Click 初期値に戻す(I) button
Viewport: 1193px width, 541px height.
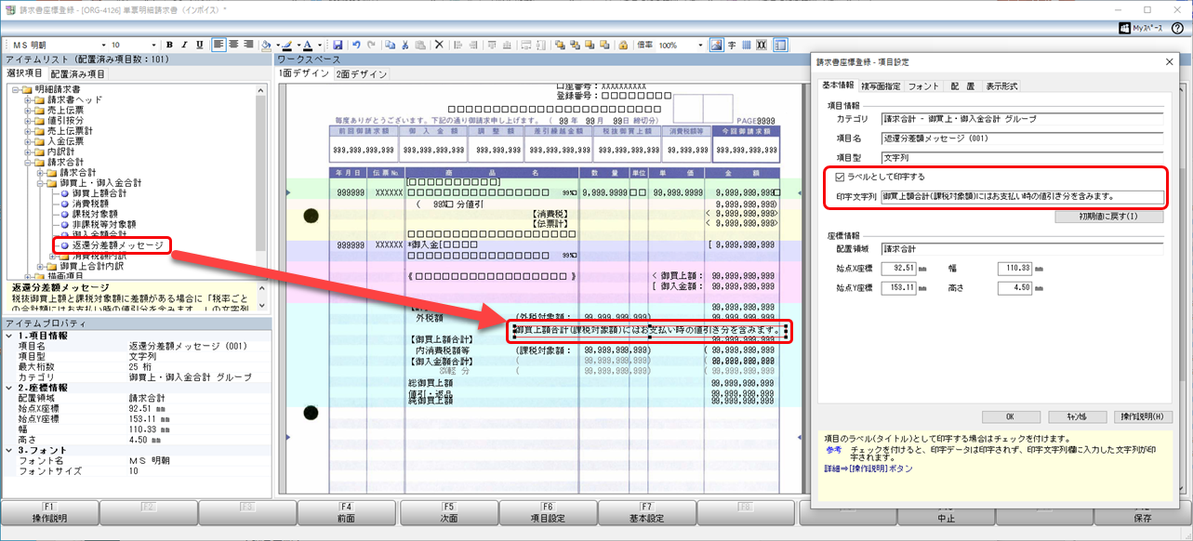[1109, 216]
